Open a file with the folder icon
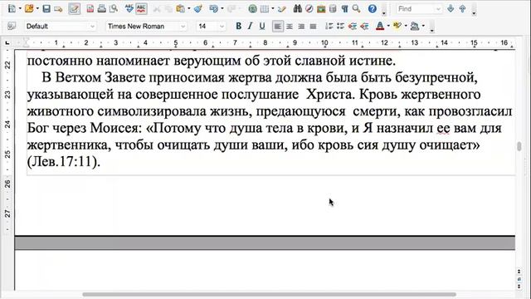 coord(29,8)
